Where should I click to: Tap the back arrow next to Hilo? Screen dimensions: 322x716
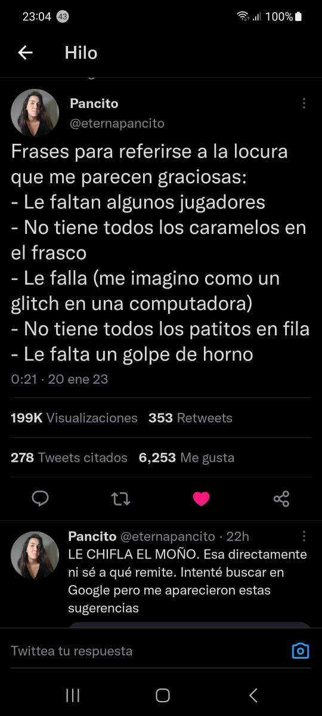click(x=25, y=53)
